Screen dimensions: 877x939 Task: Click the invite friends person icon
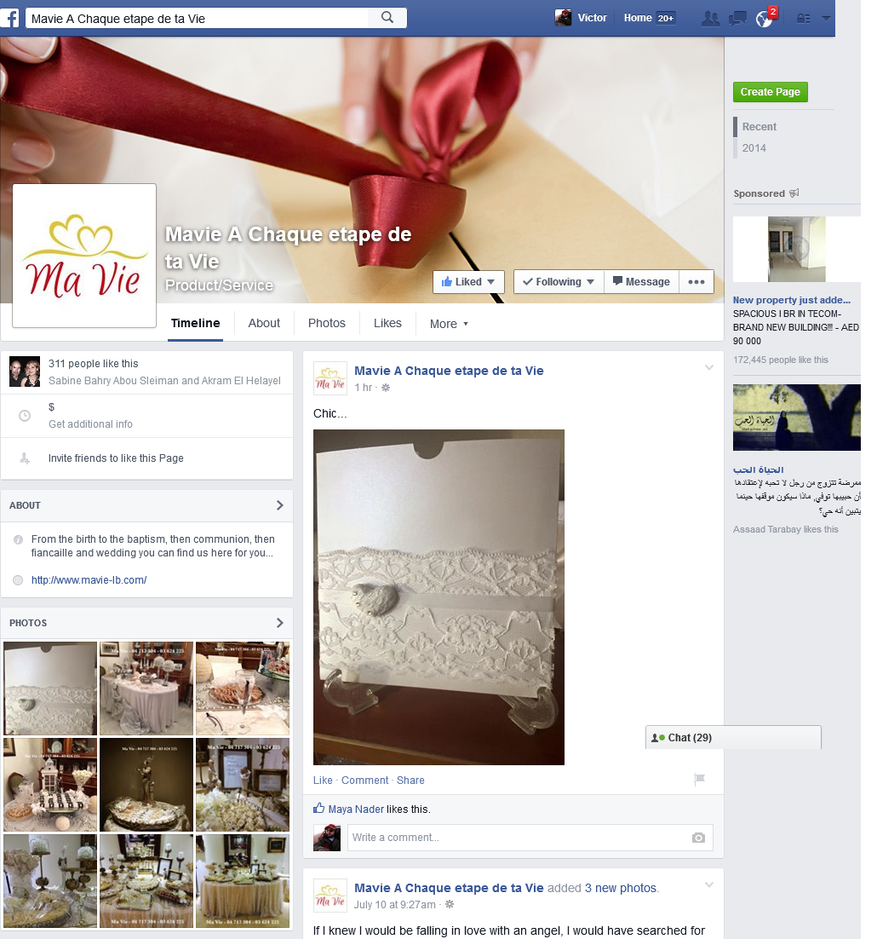[25, 458]
